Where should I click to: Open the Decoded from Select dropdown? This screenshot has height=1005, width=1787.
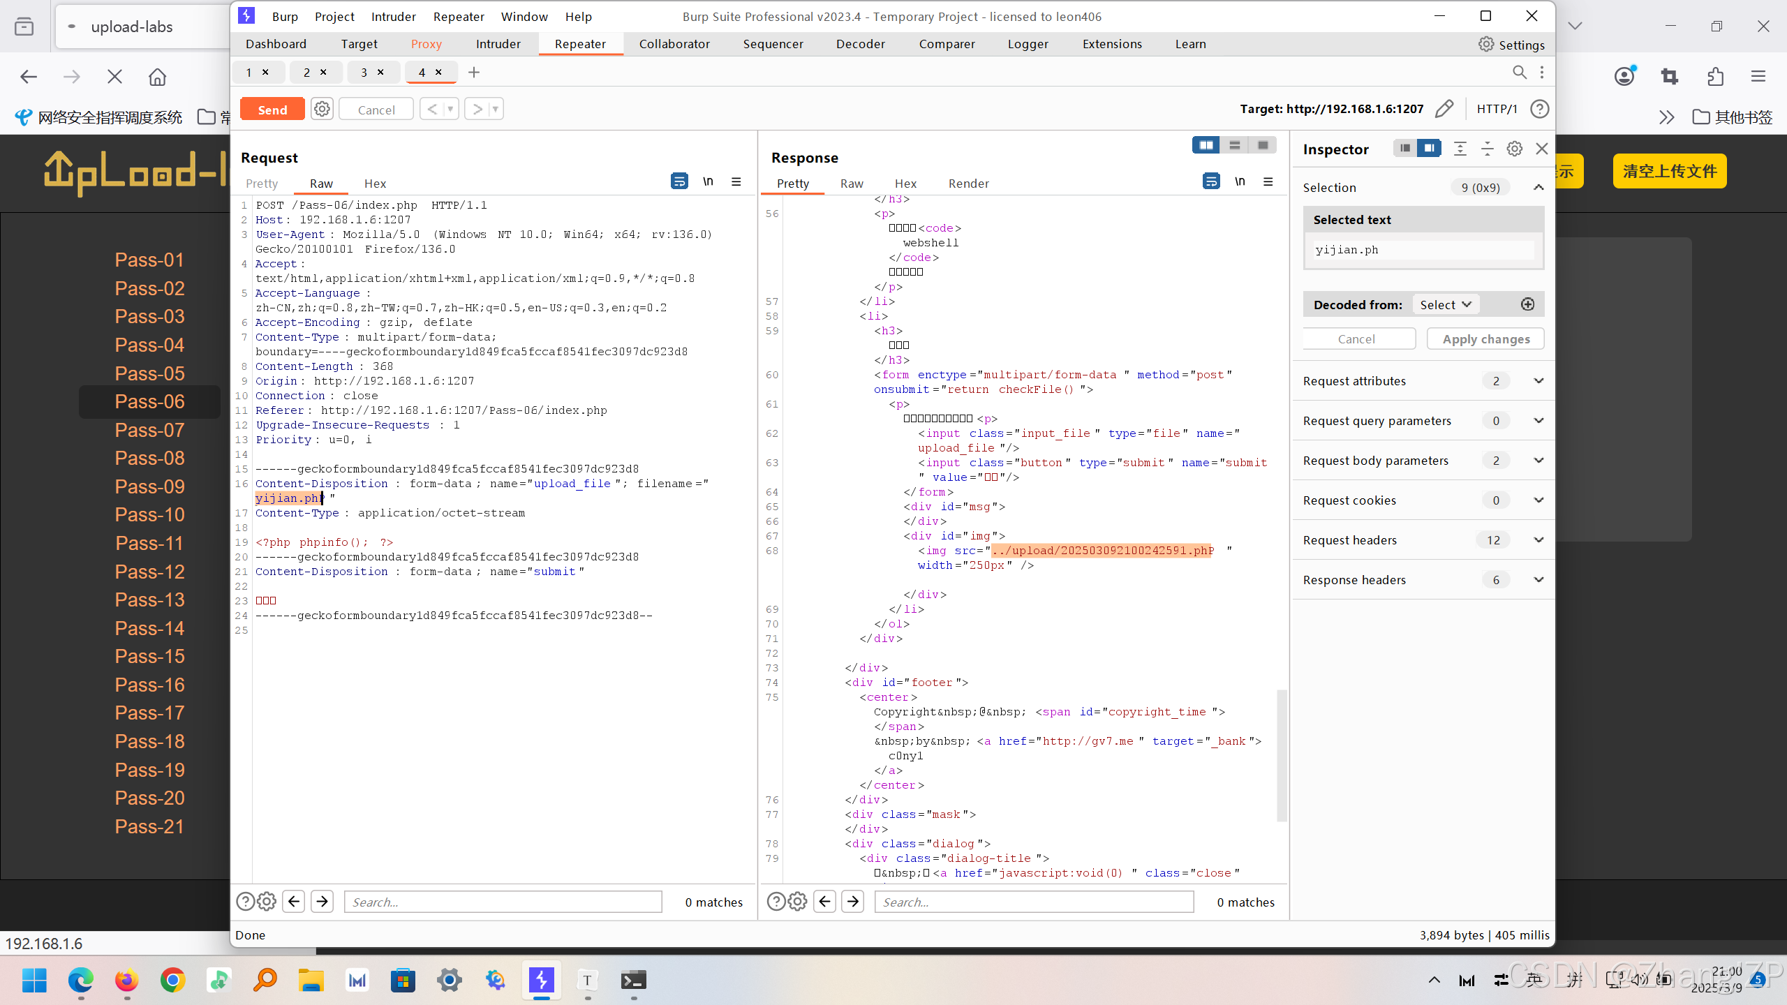pyautogui.click(x=1445, y=304)
